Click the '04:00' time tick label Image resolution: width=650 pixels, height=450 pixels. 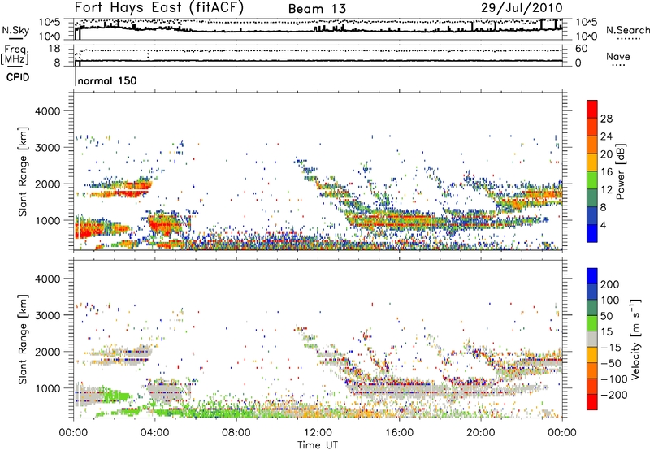(x=155, y=433)
